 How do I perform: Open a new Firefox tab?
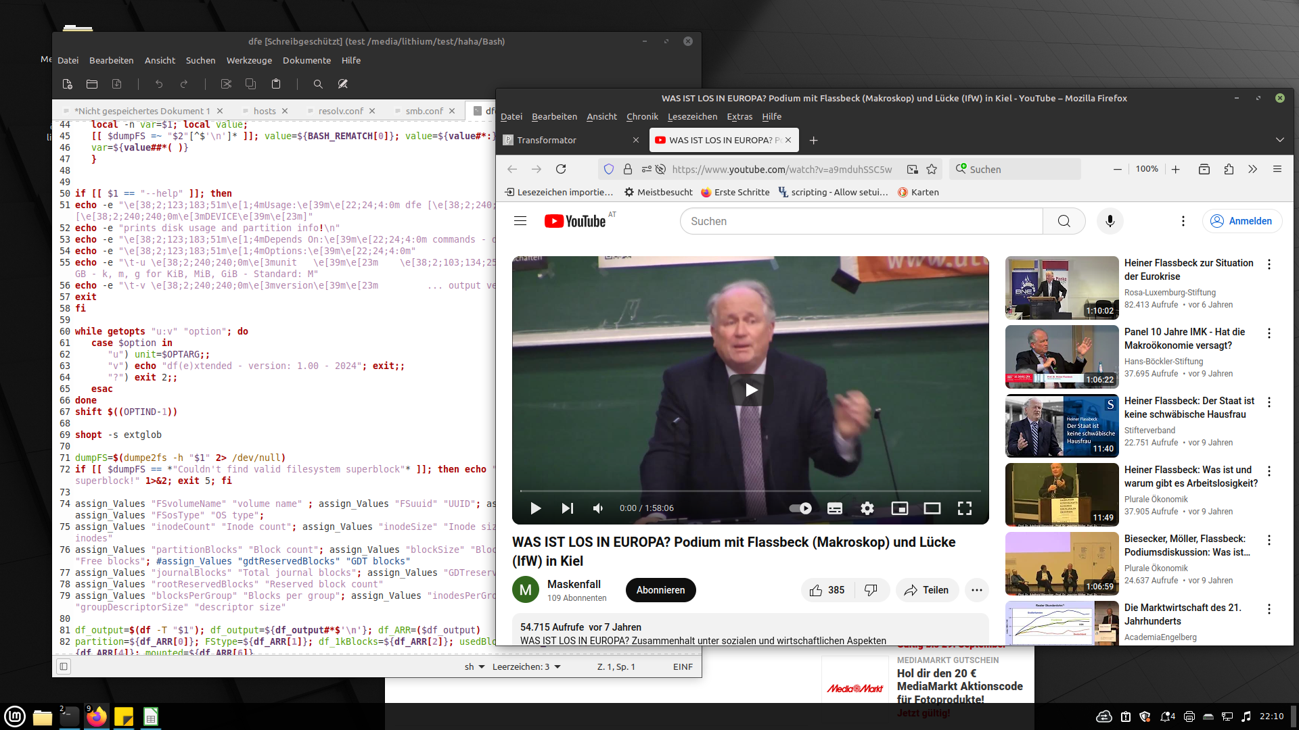[x=814, y=141]
